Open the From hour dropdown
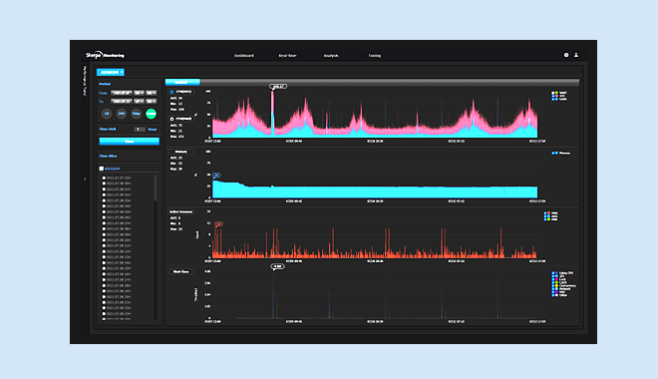The height and width of the screenshot is (379, 658). tap(139, 93)
